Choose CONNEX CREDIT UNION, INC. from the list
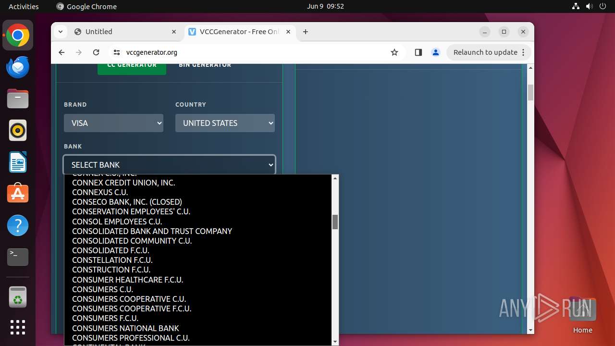Image resolution: width=615 pixels, height=346 pixels. pyautogui.click(x=198, y=183)
